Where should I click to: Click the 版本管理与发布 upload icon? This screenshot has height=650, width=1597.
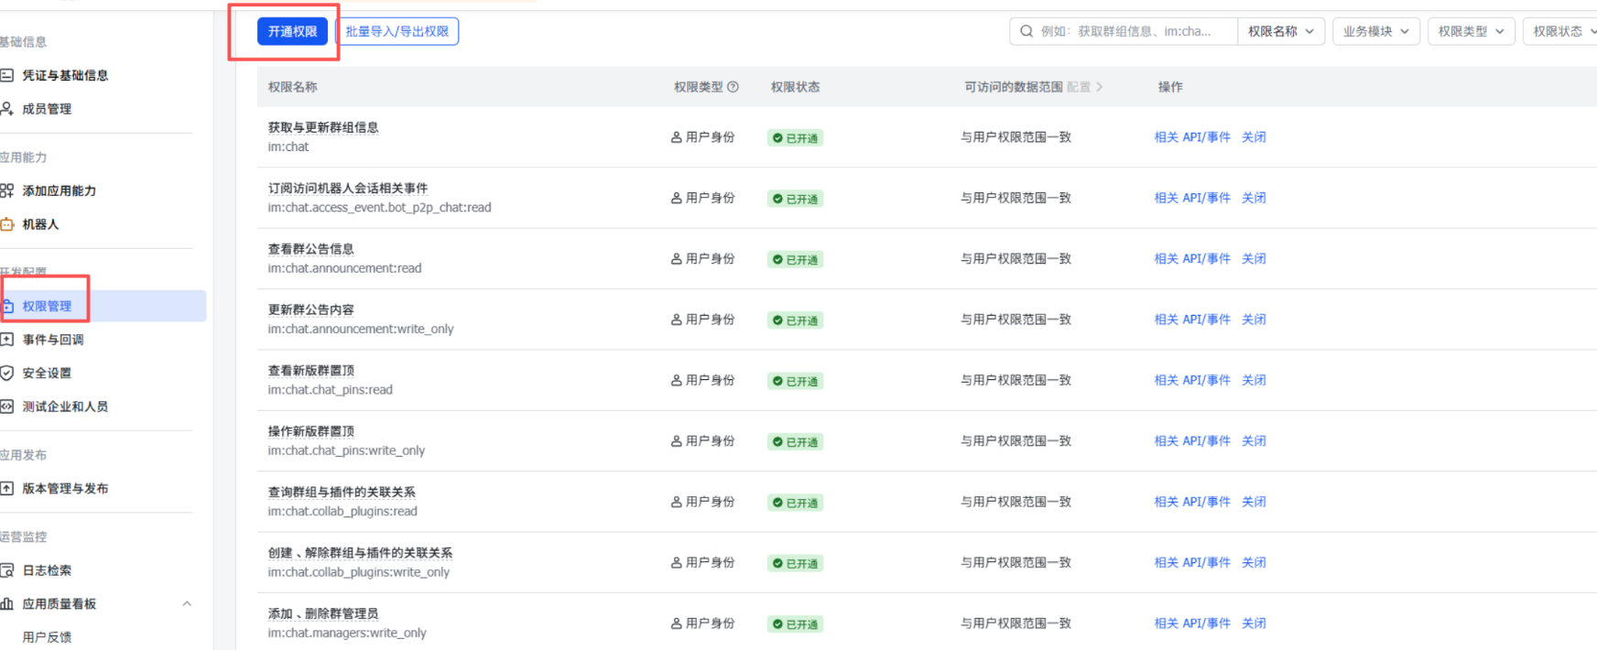point(6,489)
